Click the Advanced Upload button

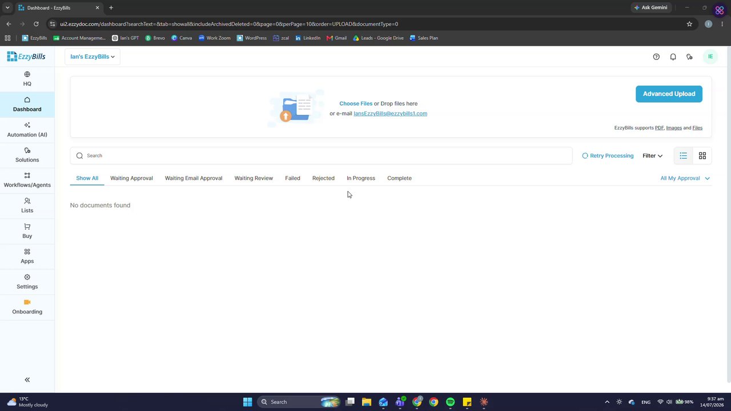669,94
